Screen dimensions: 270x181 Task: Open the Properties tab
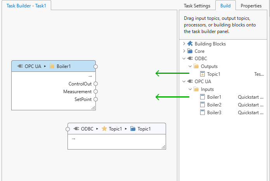[251, 6]
